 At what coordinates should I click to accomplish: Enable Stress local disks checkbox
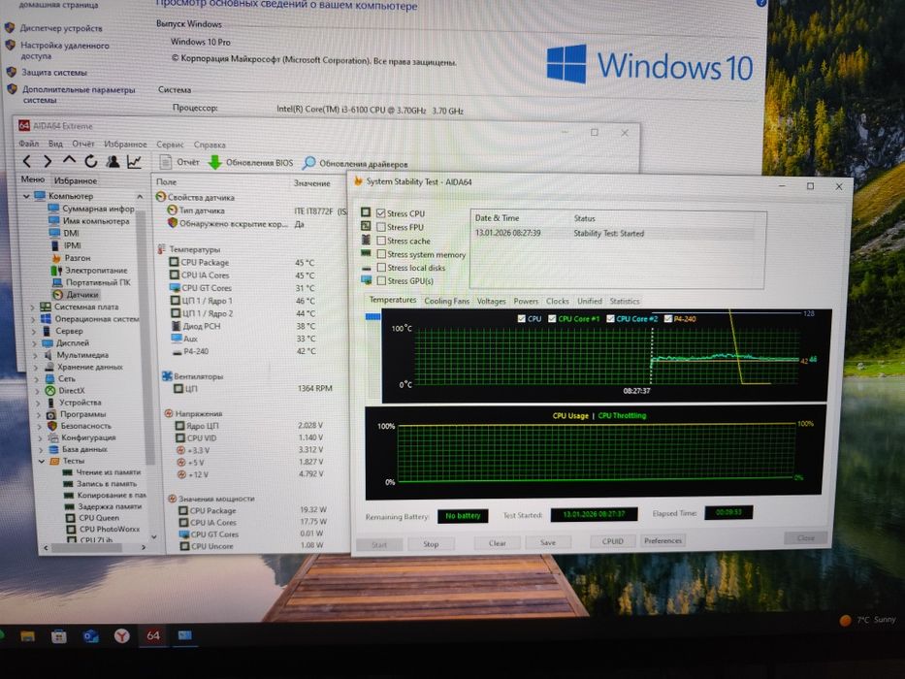381,268
